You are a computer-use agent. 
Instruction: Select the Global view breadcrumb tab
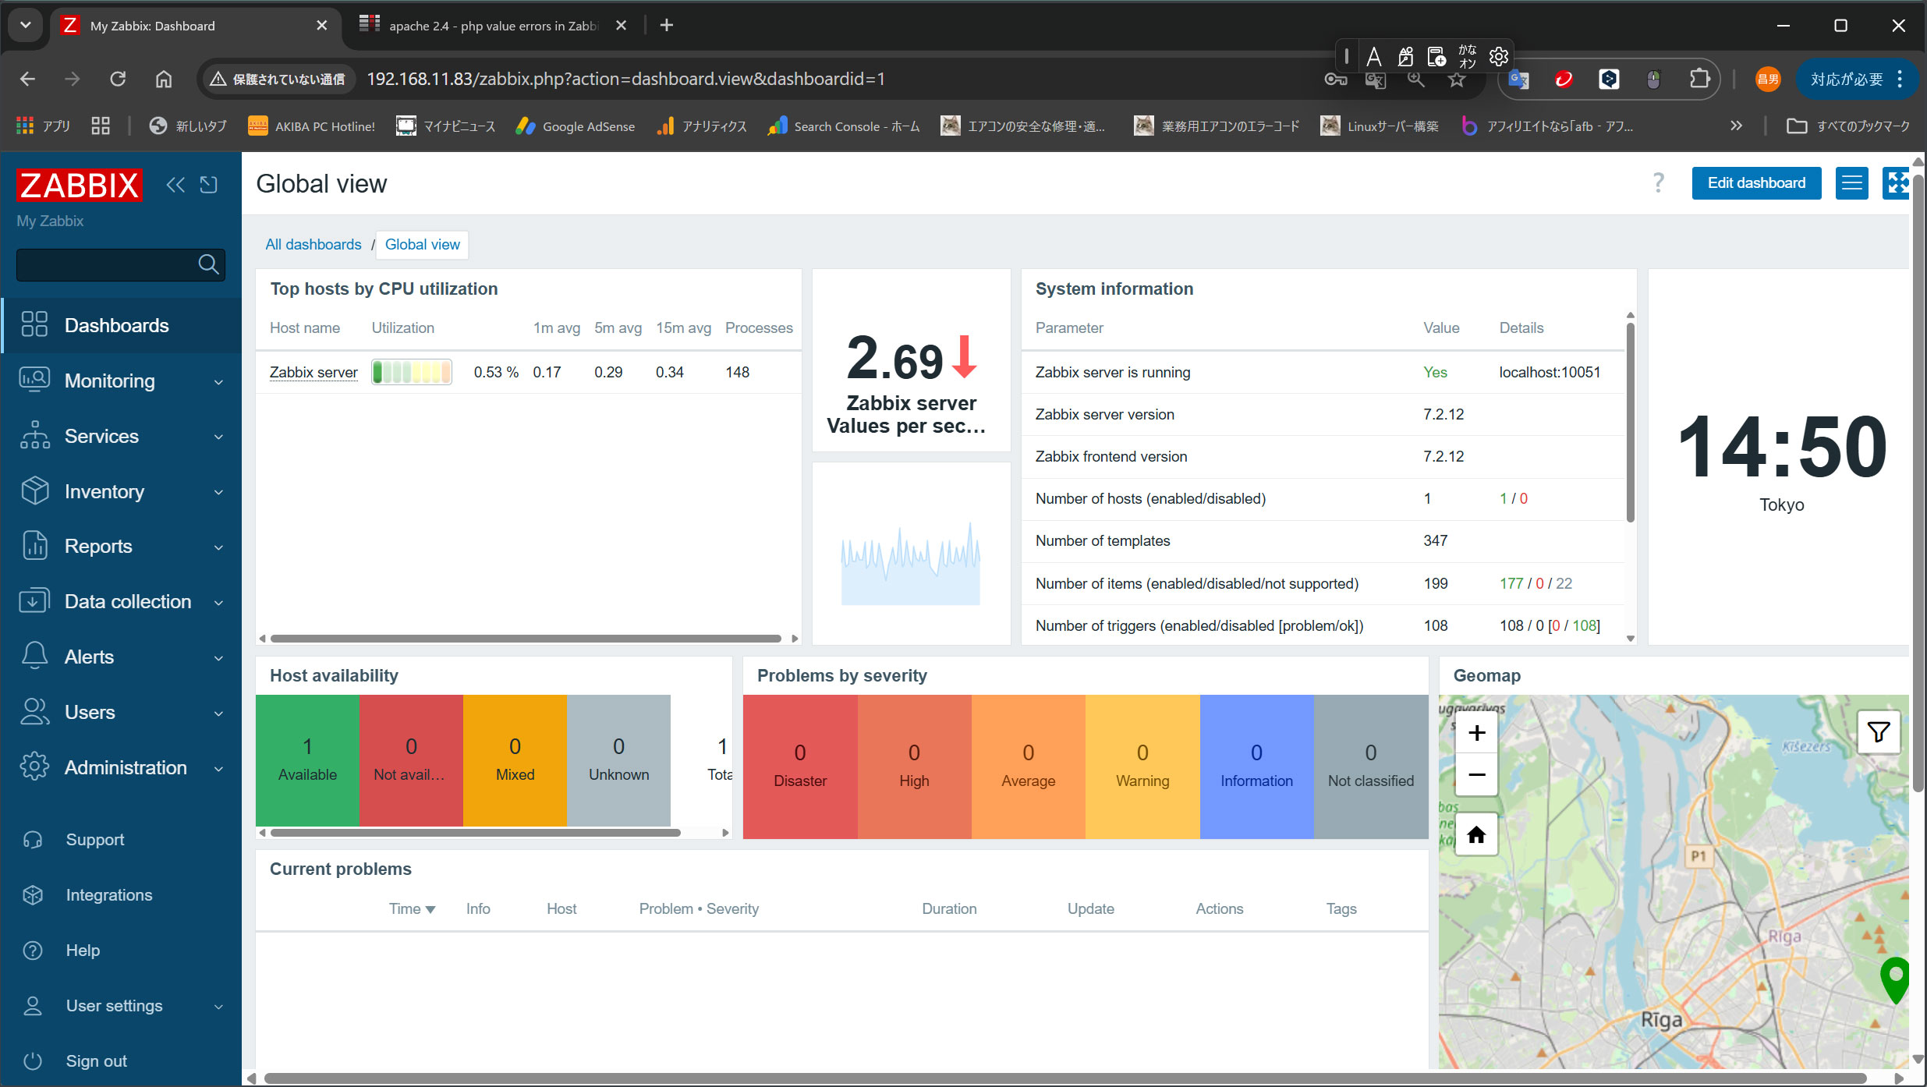coord(422,244)
